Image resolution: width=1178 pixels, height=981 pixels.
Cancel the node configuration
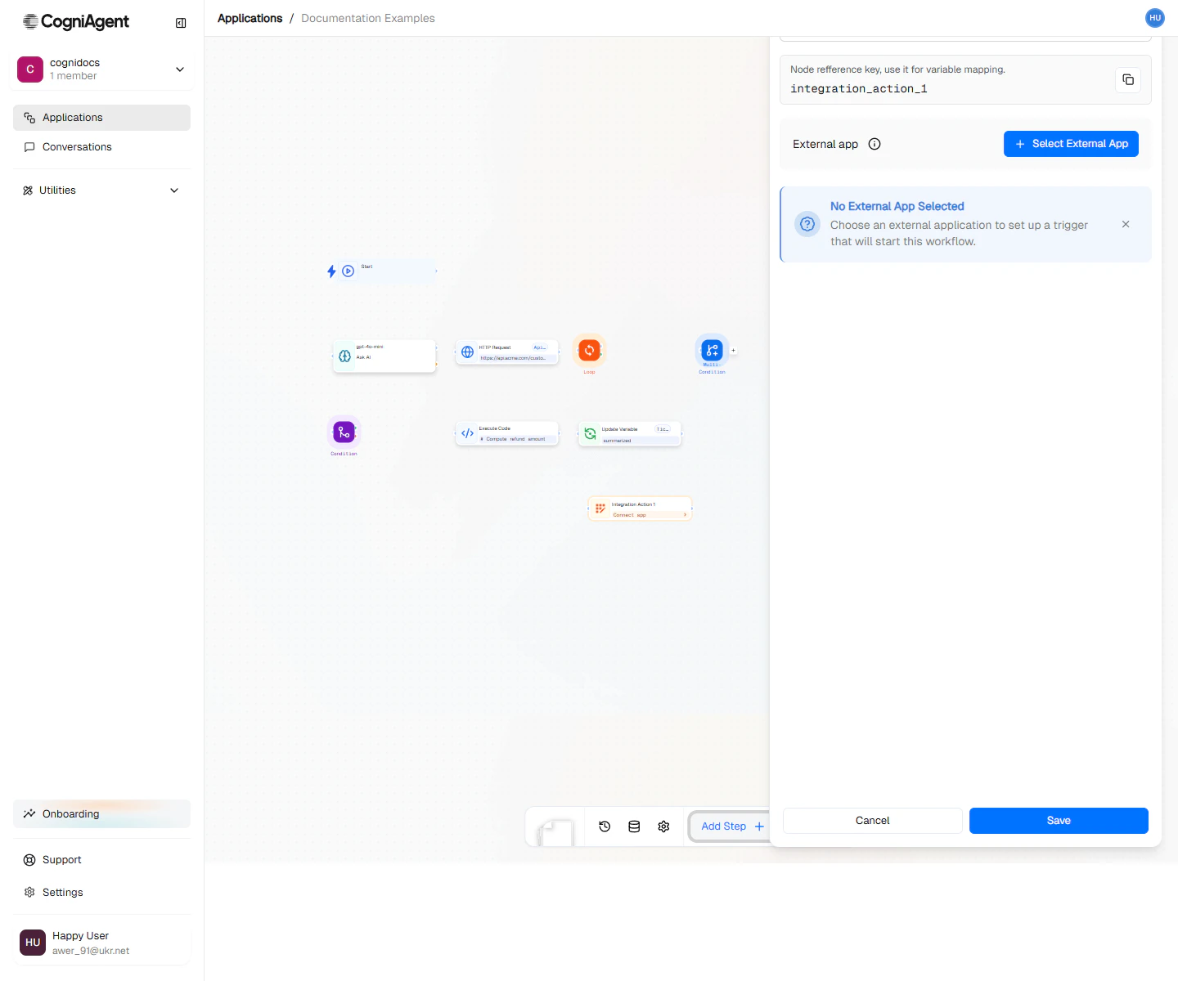tap(872, 821)
